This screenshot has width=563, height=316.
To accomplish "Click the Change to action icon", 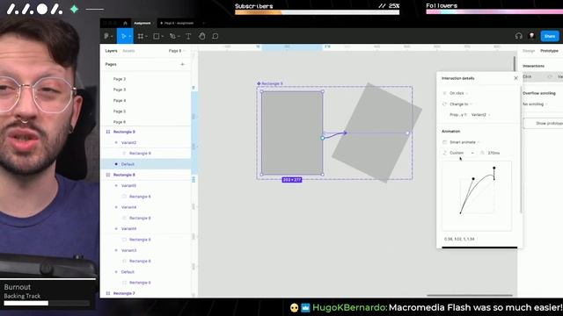I will pyautogui.click(x=444, y=104).
